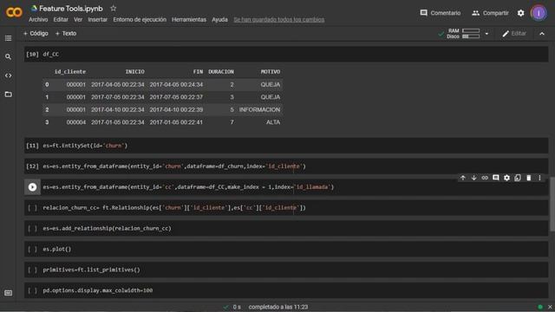Run the relacion_churn_cc Relationship cell
The height and width of the screenshot is (312, 555).
click(32, 208)
